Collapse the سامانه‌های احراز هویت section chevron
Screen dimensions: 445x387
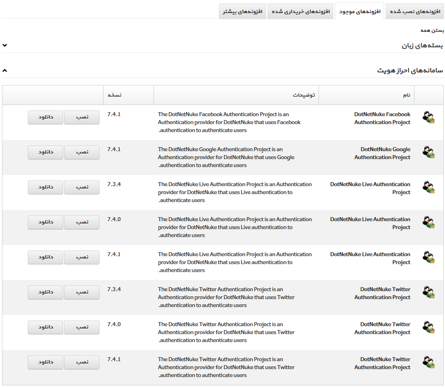(5, 70)
